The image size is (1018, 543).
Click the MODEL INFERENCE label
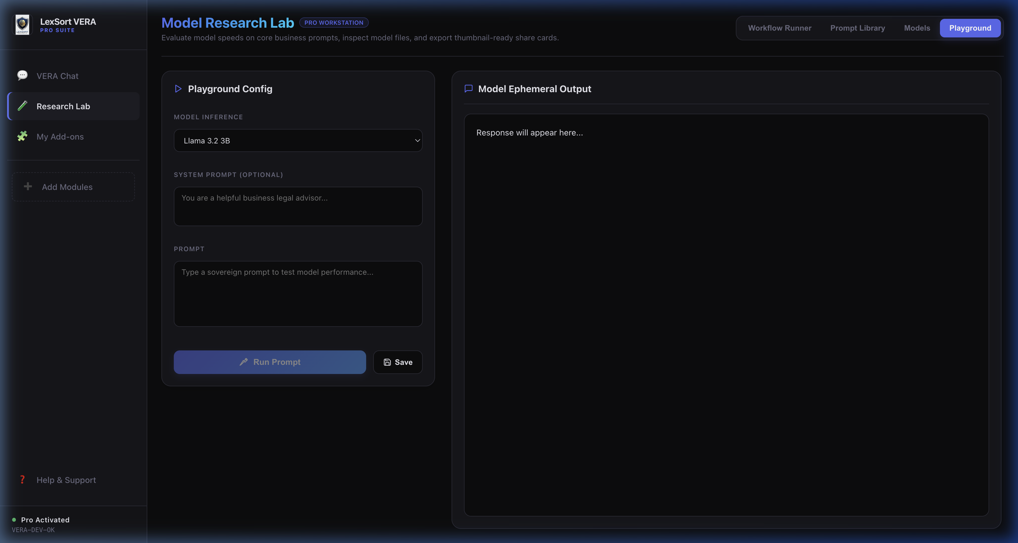pos(208,117)
